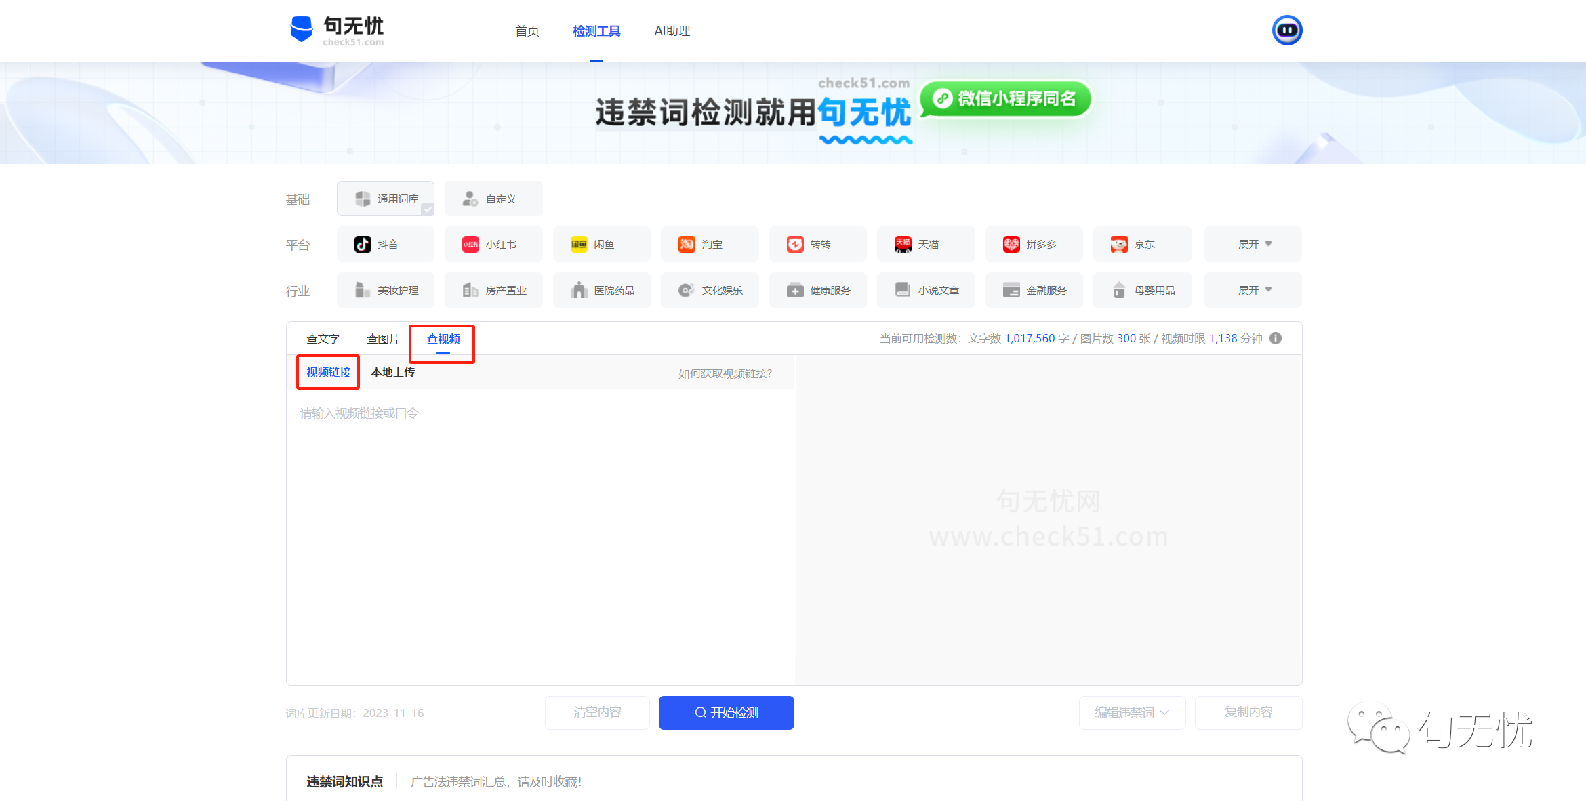
Task: Select the 小红书 platform icon
Action: coord(470,244)
